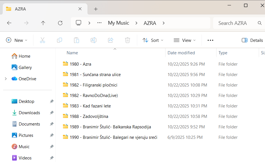Show hidden breadcrumb path with ellipsis

(99, 23)
